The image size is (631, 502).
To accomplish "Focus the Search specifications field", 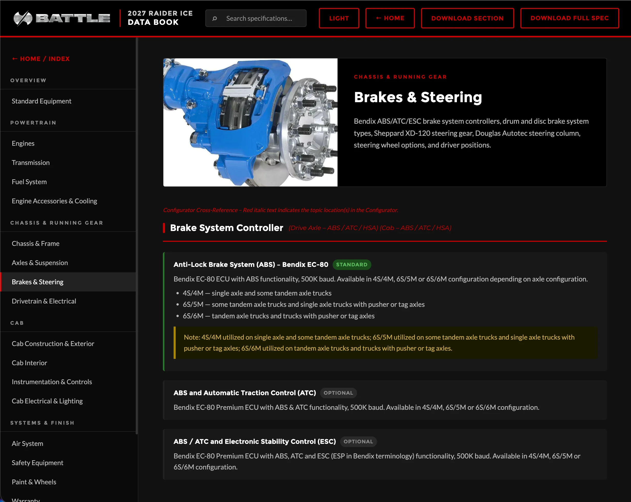I will tap(256, 18).
